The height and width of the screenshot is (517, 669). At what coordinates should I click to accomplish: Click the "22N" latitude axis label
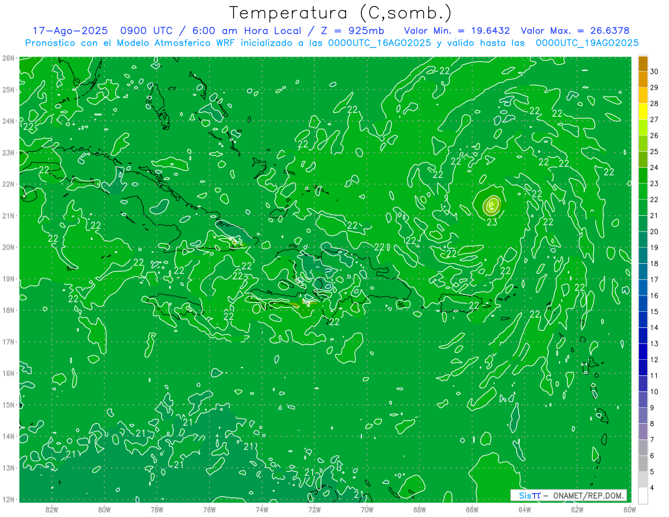click(x=8, y=184)
